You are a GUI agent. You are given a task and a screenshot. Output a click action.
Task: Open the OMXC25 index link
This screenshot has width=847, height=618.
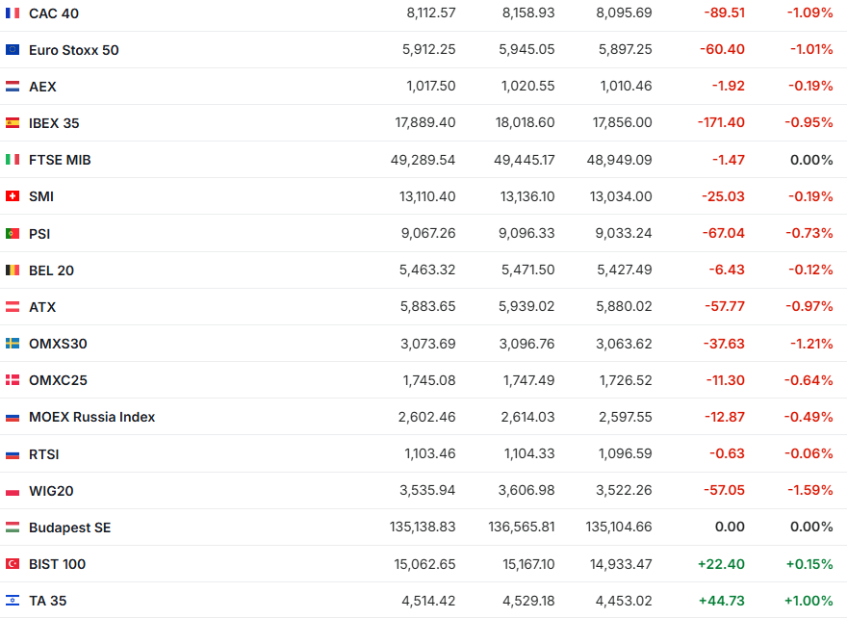click(58, 380)
